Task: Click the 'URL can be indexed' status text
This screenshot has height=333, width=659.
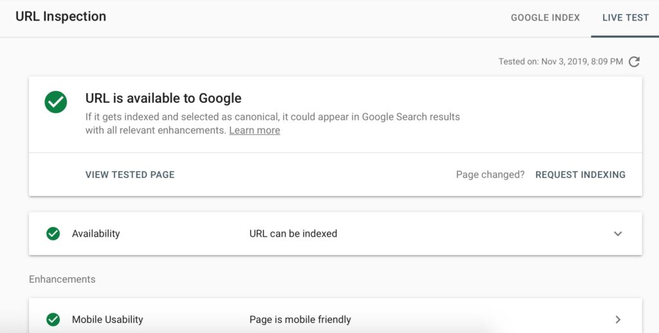Action: pyautogui.click(x=293, y=233)
